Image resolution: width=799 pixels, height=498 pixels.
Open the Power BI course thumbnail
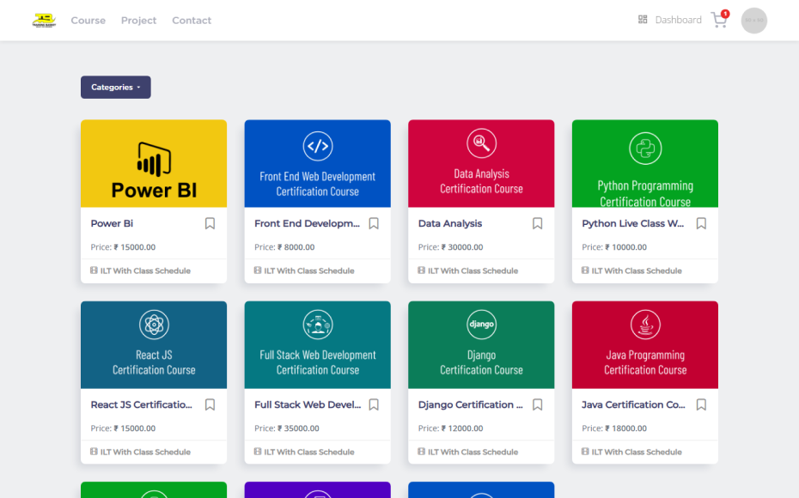click(154, 163)
